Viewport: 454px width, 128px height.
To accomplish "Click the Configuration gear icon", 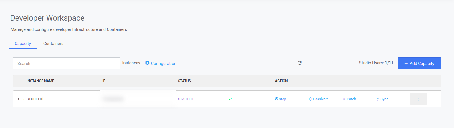I will point(147,63).
